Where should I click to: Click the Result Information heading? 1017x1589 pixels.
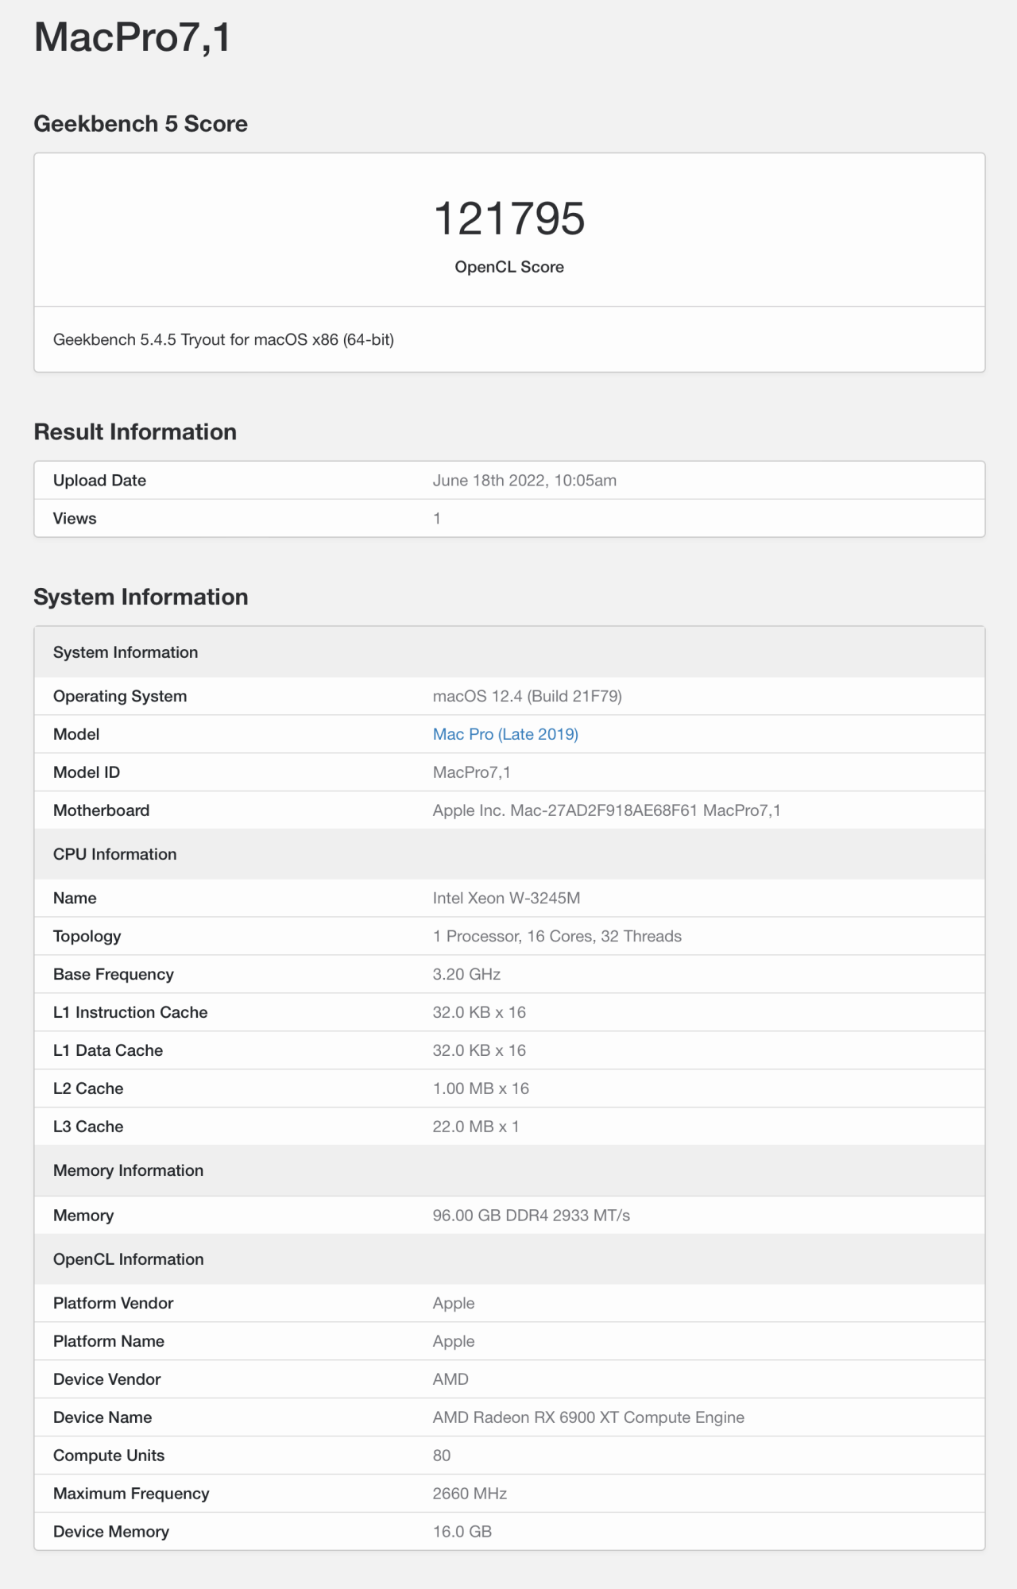135,432
